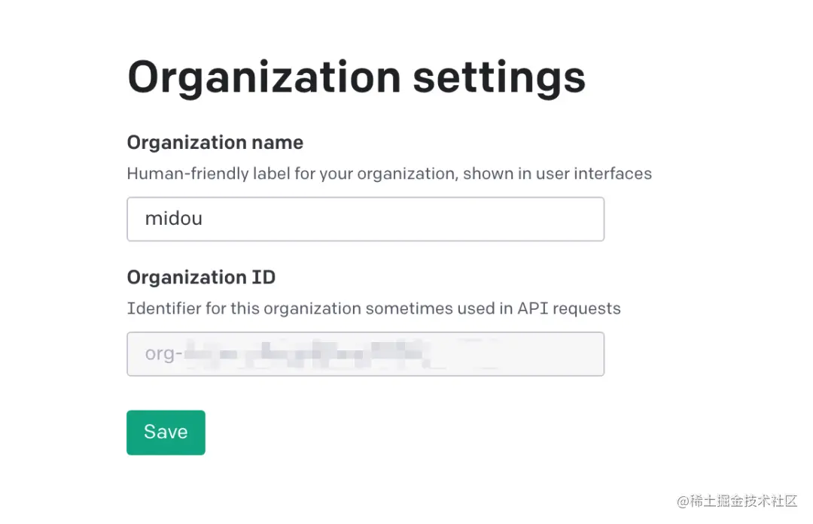This screenshot has width=813, height=524.
Task: Click the "org-" prefix in ID field
Action: coord(159,354)
